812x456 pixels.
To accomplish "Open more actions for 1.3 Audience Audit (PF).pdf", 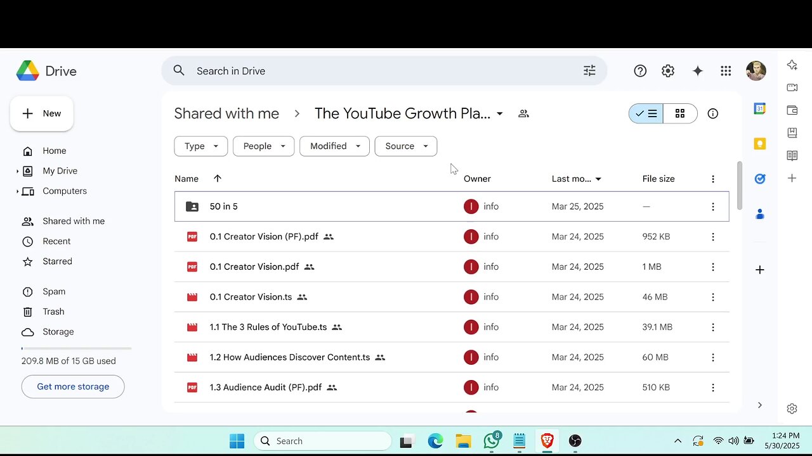I will coord(713,388).
